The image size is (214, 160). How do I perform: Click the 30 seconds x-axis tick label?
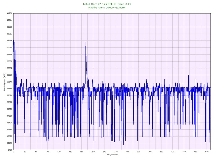tap(25, 152)
